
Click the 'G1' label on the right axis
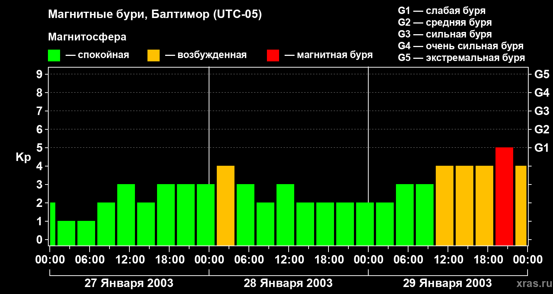click(542, 148)
